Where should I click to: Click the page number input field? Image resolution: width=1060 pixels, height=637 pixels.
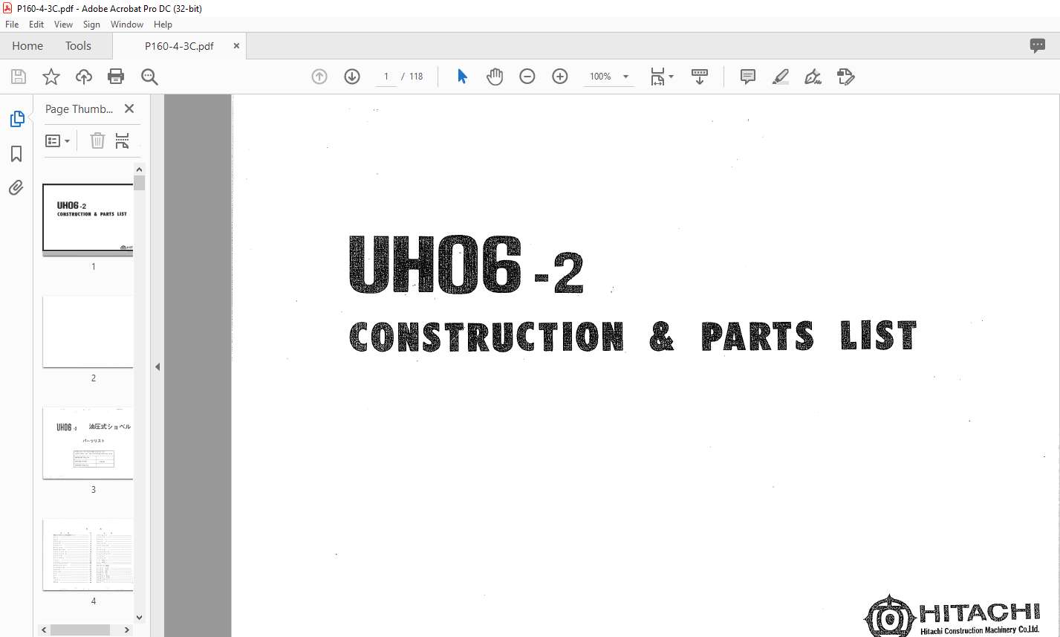tap(386, 77)
